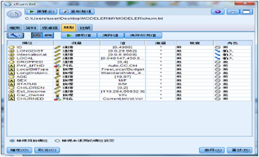Select the view unused field settings radio
The height and width of the screenshot is (157, 259).
(x=57, y=141)
